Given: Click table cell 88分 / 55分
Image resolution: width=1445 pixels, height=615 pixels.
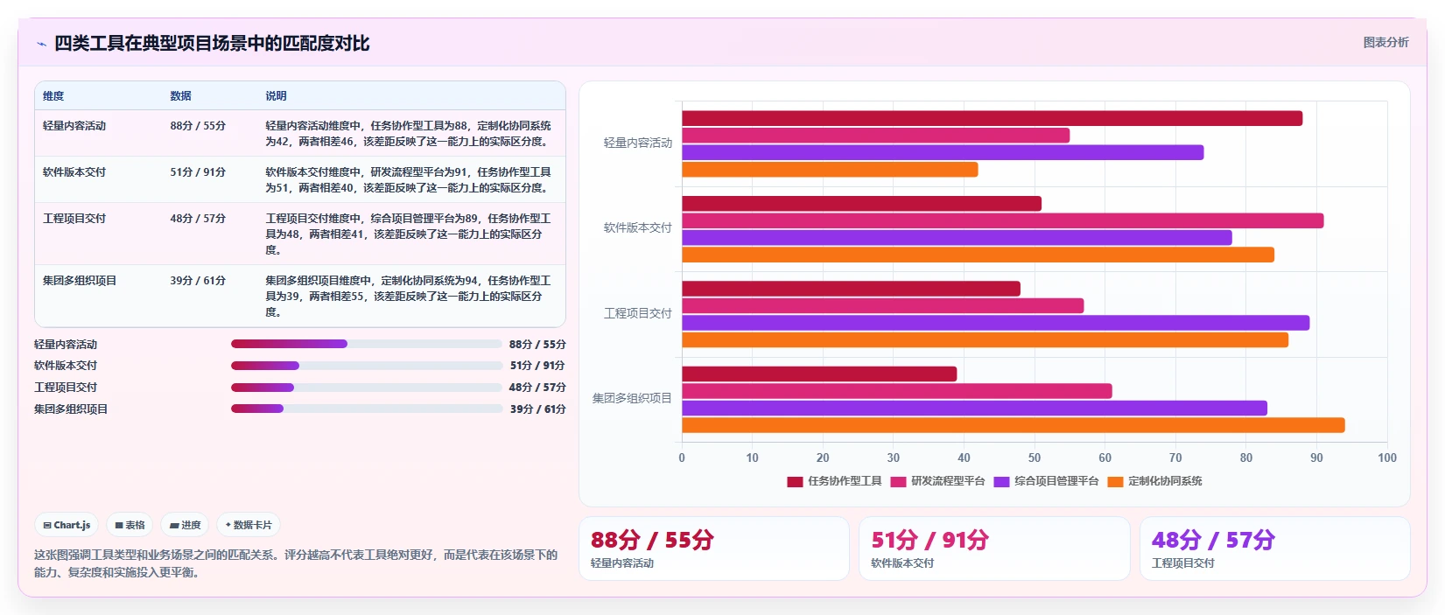Looking at the screenshot, I should point(198,126).
